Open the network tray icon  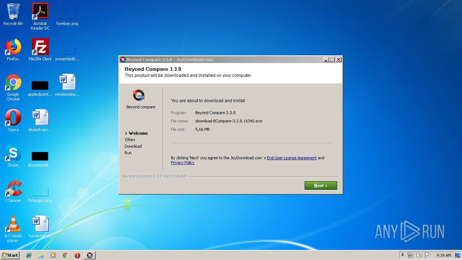pos(410,255)
